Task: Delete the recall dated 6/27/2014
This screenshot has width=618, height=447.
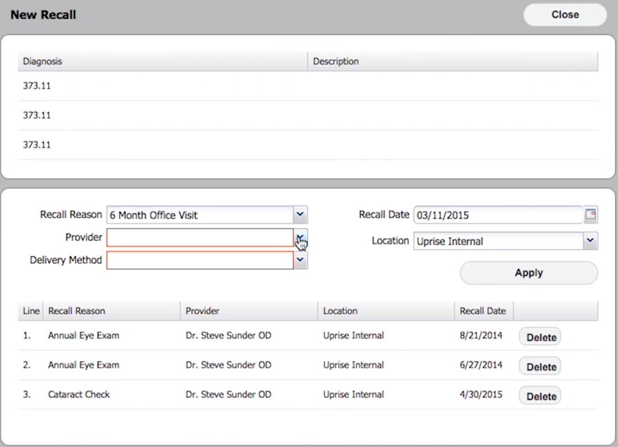Action: tap(539, 366)
